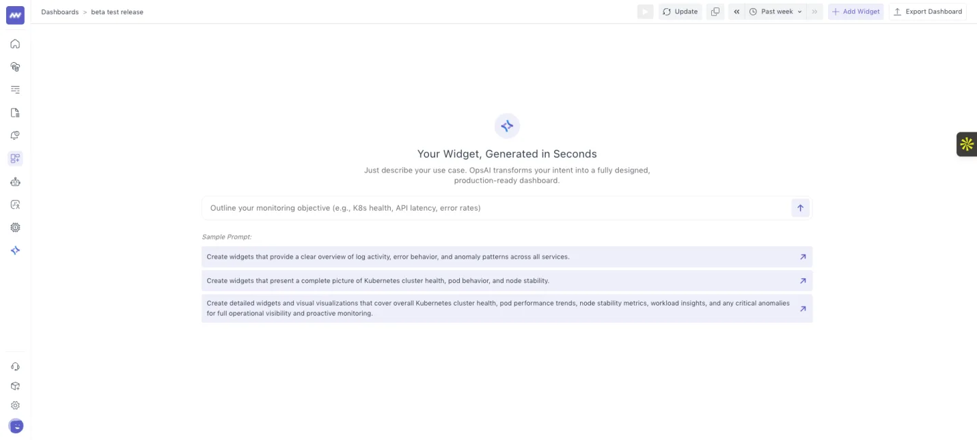
Task: Click the double-left arrows for previous time range
Action: (x=736, y=12)
